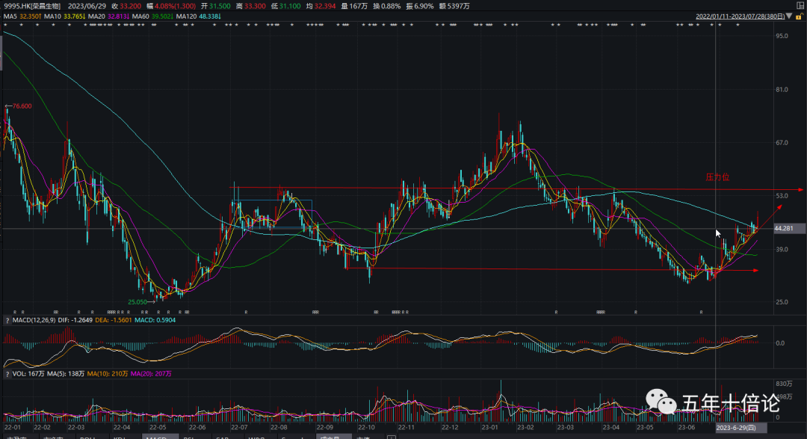The width and height of the screenshot is (807, 439).
Task: Click the DEA: -1.5601 value
Action: pos(114,321)
